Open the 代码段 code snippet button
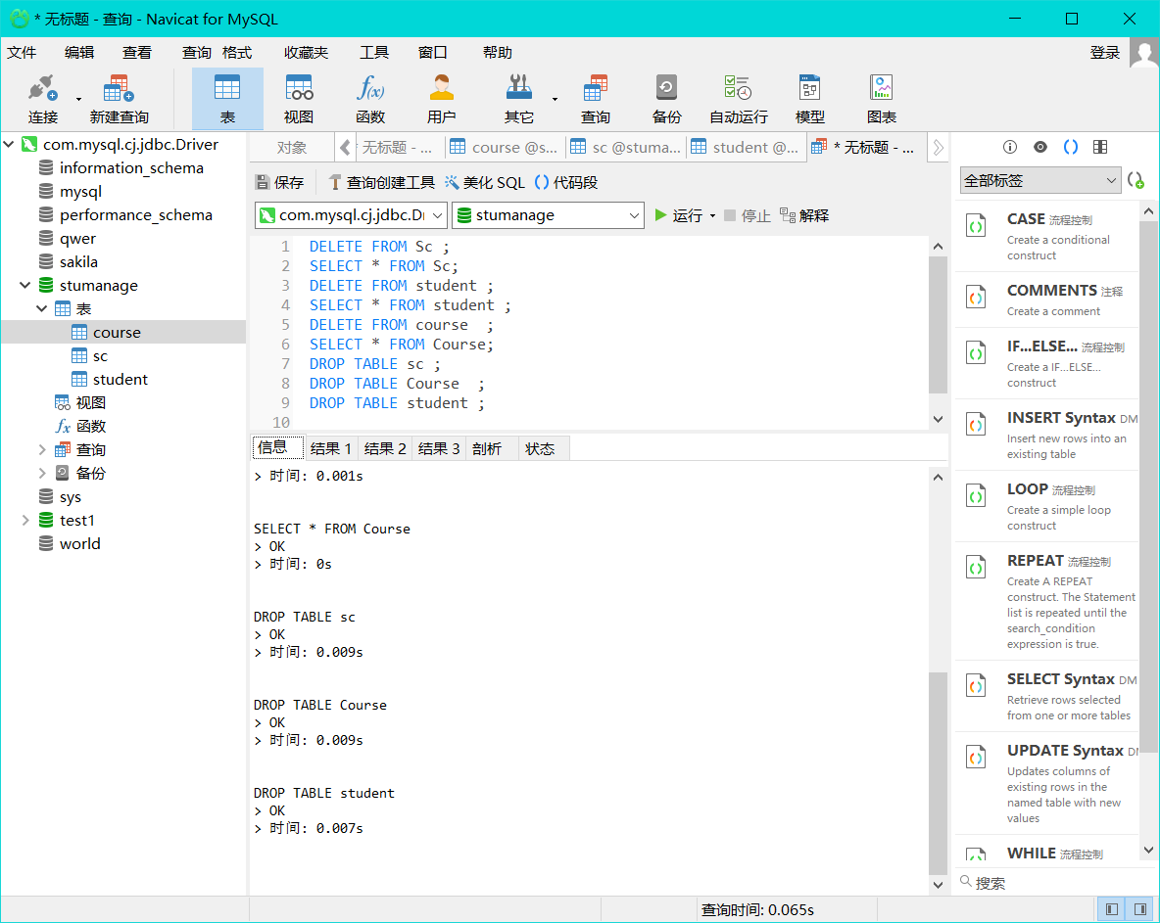 tap(566, 182)
